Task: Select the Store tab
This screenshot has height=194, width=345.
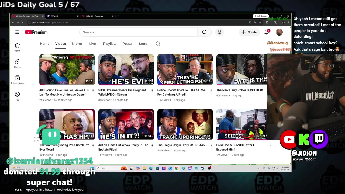Action: (x=143, y=44)
